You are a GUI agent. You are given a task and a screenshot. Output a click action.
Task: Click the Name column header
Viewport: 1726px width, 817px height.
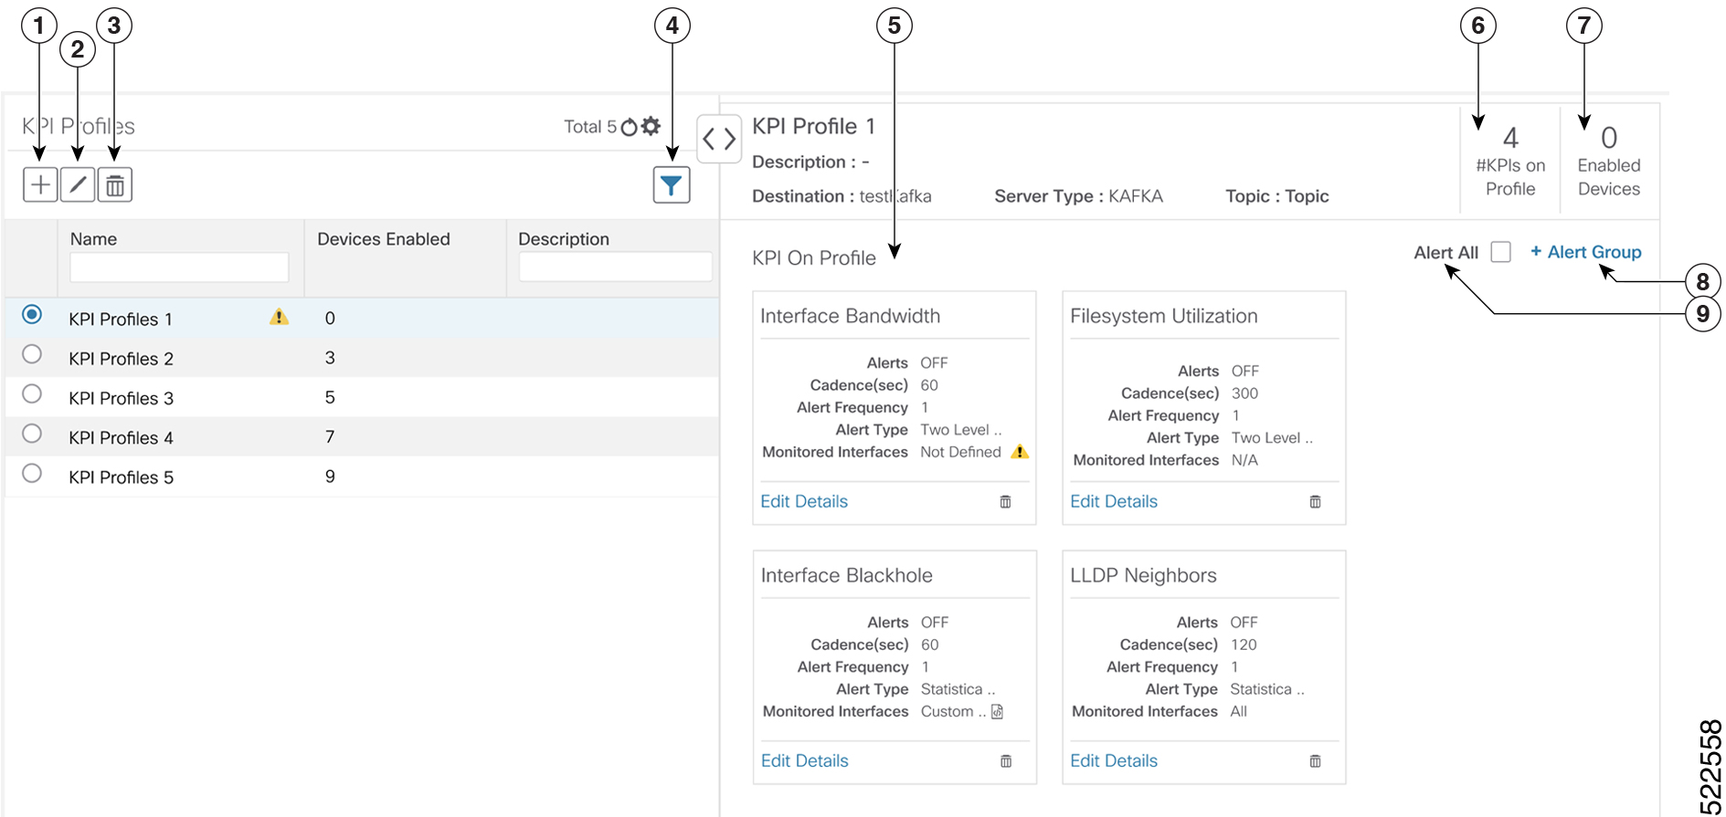click(93, 239)
